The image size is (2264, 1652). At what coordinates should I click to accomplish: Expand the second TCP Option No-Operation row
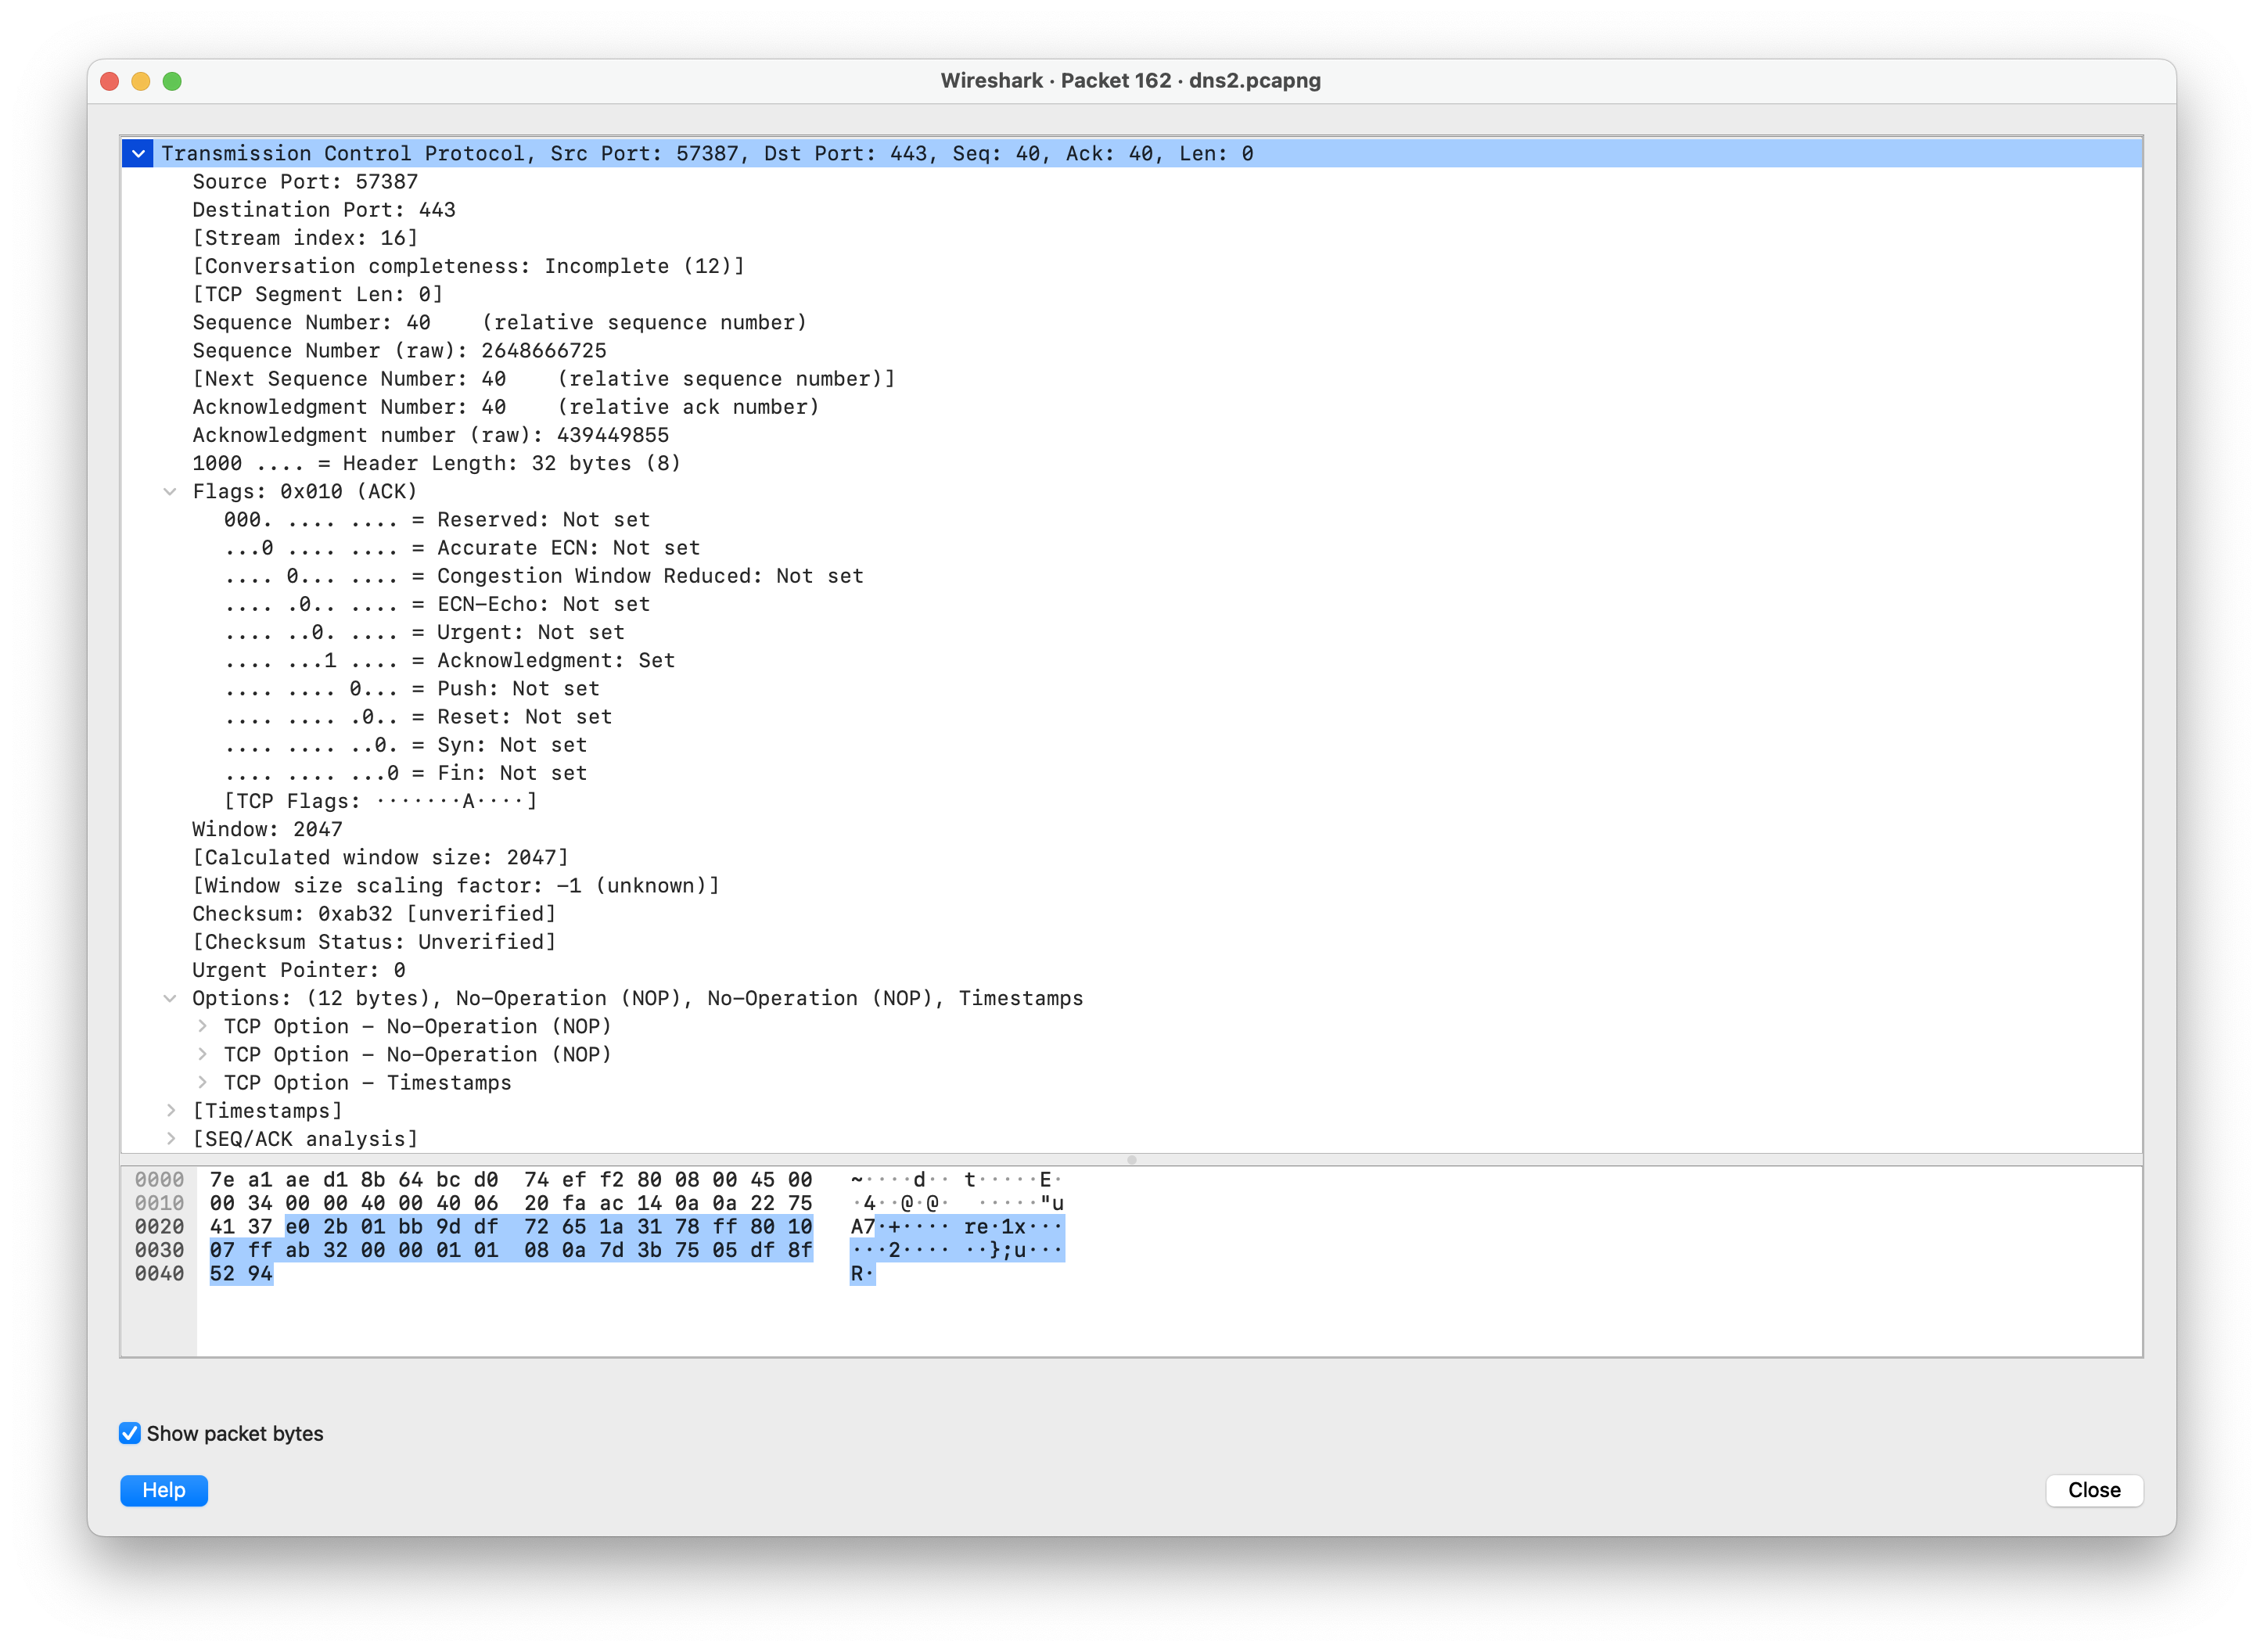[202, 1054]
